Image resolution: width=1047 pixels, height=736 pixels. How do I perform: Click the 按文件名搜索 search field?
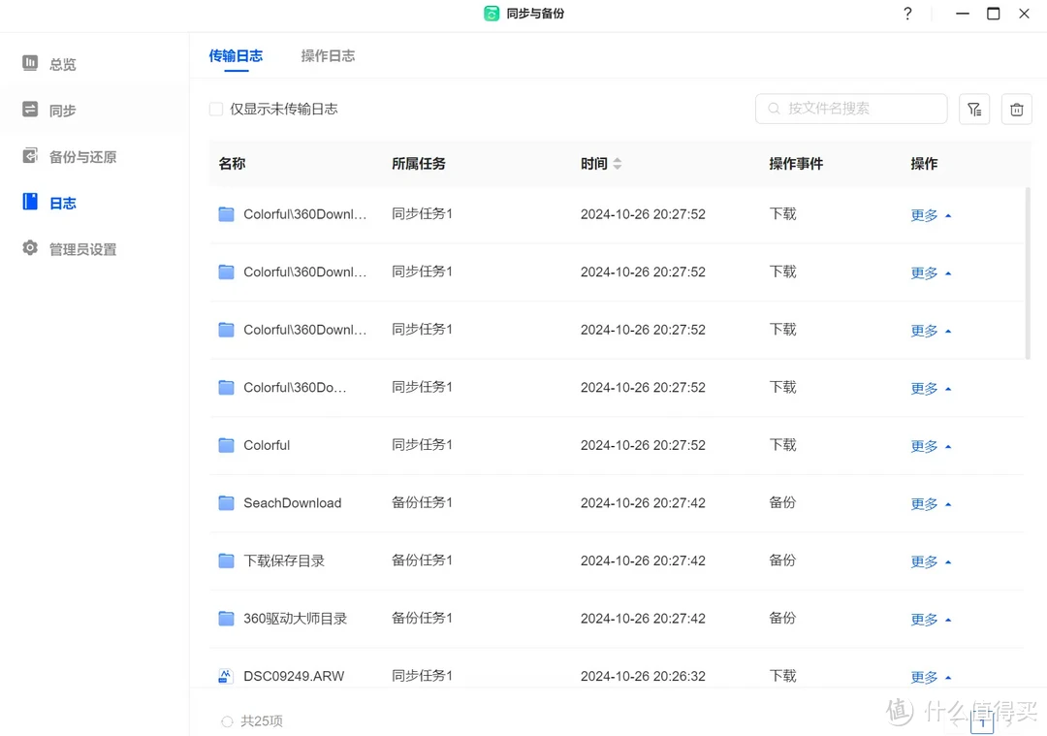[851, 109]
